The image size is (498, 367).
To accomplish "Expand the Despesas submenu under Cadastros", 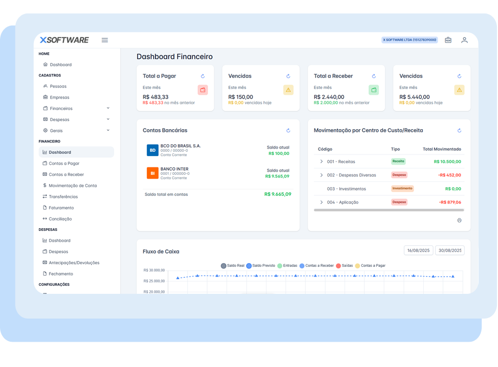I will 108,119.
